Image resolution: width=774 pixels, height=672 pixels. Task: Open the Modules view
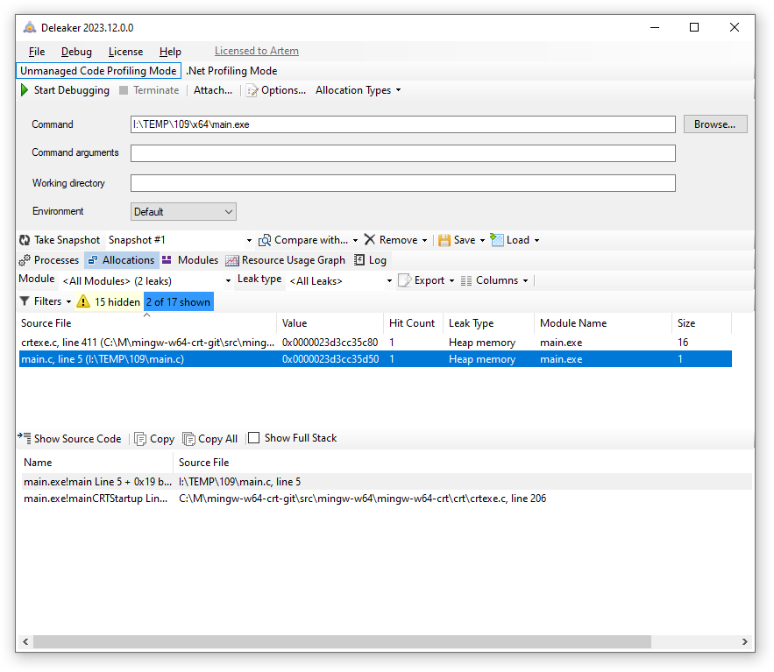pos(192,259)
